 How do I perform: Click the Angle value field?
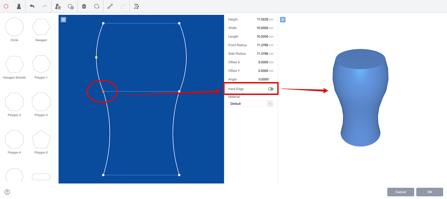click(x=263, y=79)
